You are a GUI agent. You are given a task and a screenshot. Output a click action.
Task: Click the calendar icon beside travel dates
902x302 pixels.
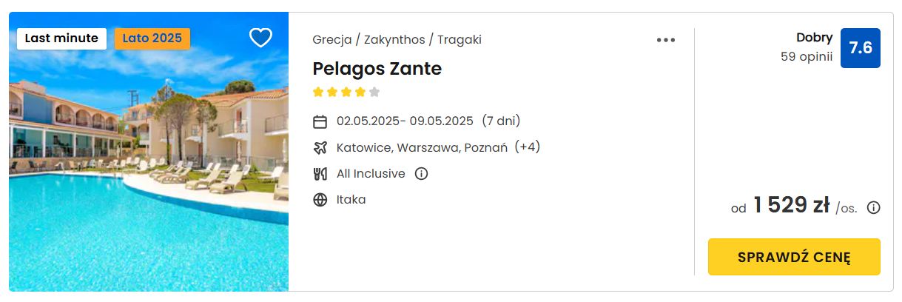(x=320, y=121)
